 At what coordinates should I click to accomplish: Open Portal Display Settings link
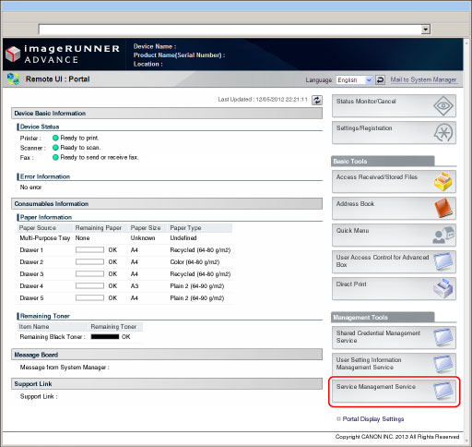pyautogui.click(x=373, y=419)
